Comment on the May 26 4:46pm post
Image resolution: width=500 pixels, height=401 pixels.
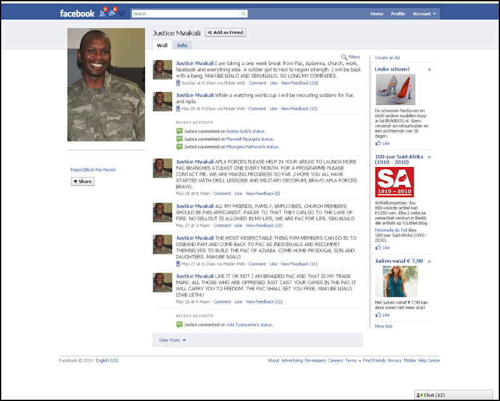tap(222, 302)
